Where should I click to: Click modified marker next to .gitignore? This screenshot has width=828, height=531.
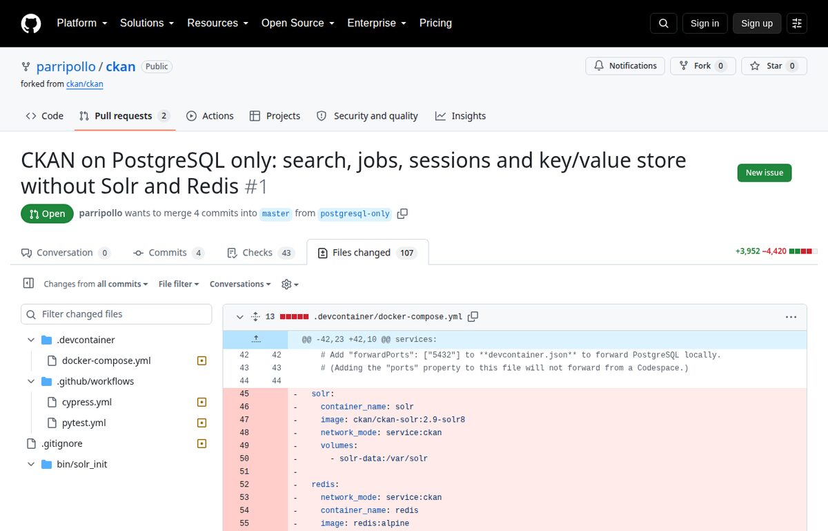click(x=201, y=443)
